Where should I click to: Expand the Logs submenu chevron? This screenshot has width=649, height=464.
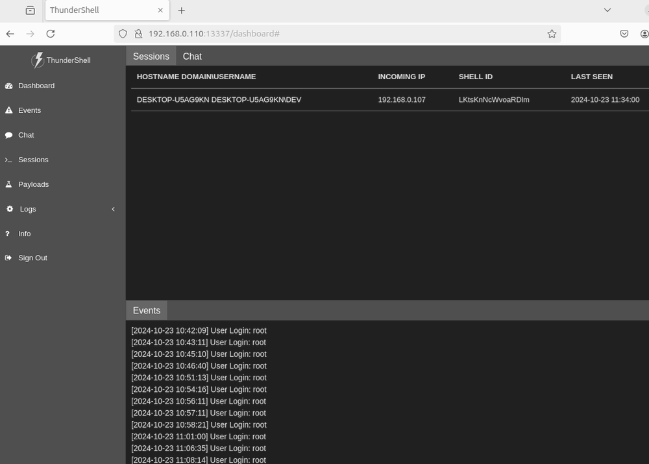[113, 209]
